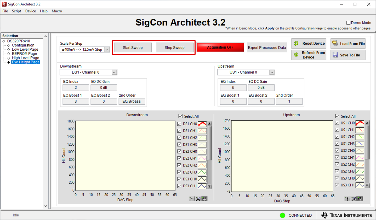Click the Stop Sweep button
The width and height of the screenshot is (376, 220).
coord(175,47)
